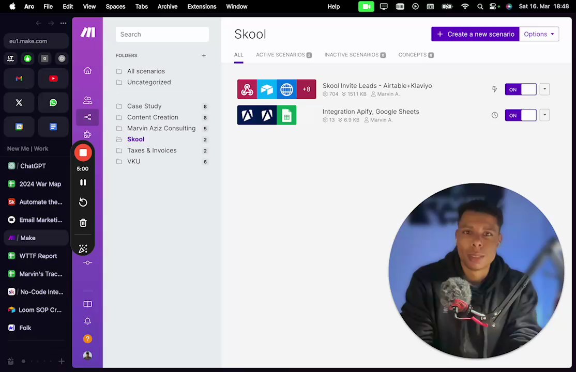Open the resource hub book icon
Viewport: 576px width, 372px height.
[87, 304]
